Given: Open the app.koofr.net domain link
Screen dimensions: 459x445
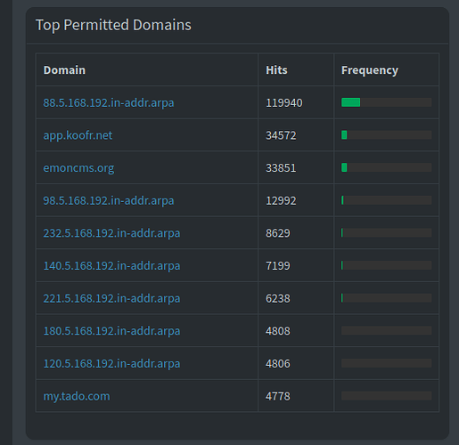Looking at the screenshot, I should [x=78, y=135].
